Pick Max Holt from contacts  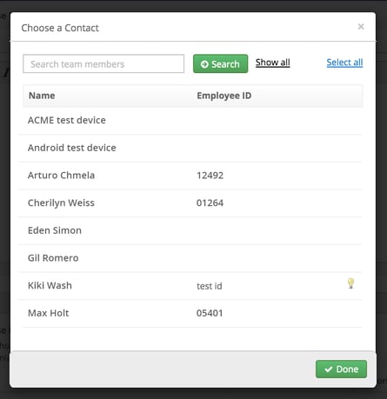pyautogui.click(x=190, y=313)
